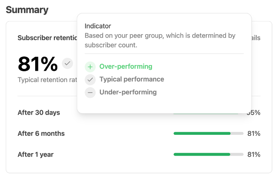The width and height of the screenshot is (277, 182).
Task: Click the After 6 months row label
Action: (x=41, y=133)
